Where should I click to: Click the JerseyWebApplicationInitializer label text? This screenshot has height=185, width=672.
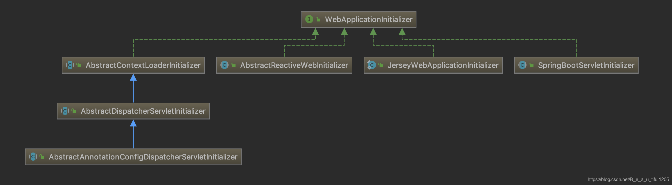(x=443, y=65)
